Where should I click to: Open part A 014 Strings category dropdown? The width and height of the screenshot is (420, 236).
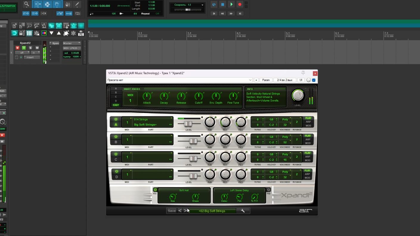coord(153,119)
